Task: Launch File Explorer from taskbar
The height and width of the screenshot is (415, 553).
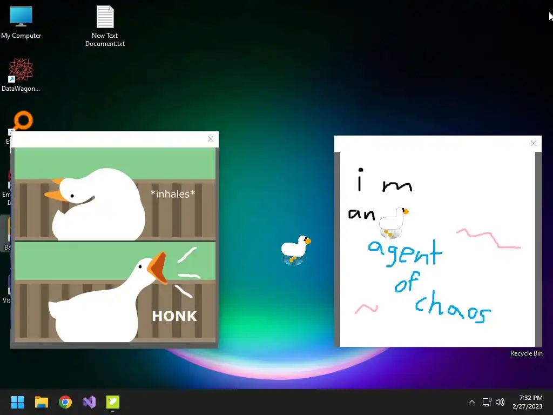Action: [41, 402]
